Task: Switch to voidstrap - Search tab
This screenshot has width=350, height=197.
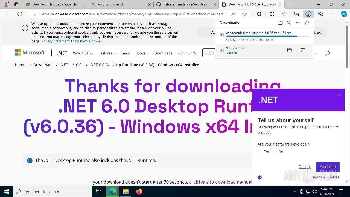Action: [x=121, y=4]
